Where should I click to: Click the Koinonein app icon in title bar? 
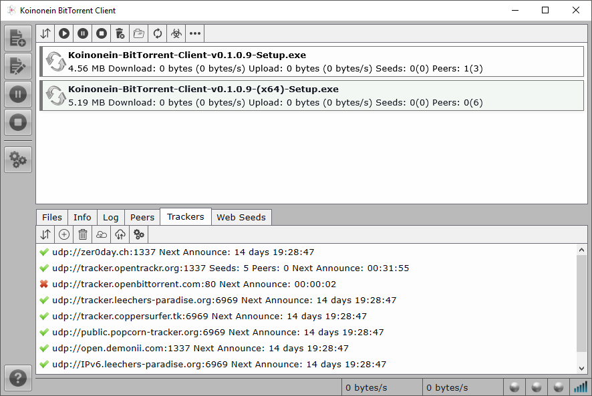click(12, 10)
